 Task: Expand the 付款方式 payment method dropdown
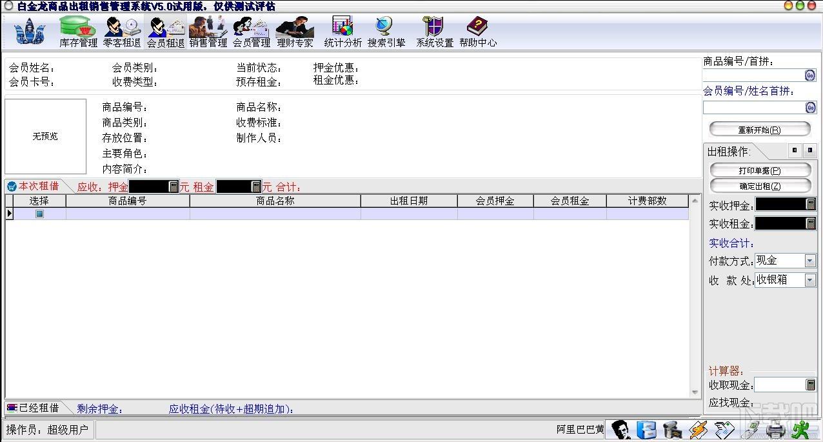[x=810, y=261]
